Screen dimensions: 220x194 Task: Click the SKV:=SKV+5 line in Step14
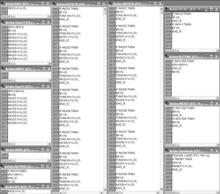16,91
